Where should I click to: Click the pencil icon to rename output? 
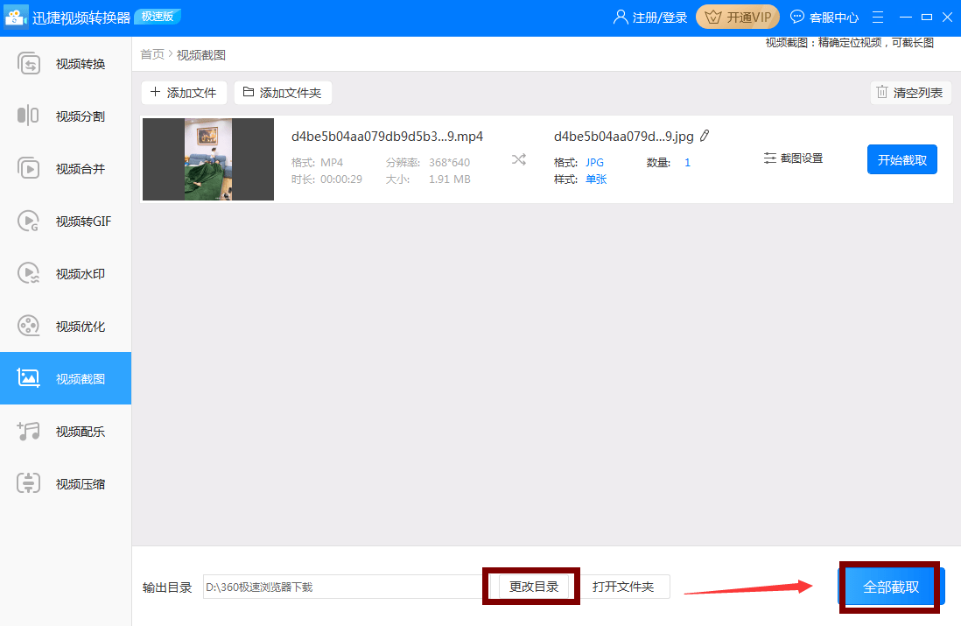(705, 136)
